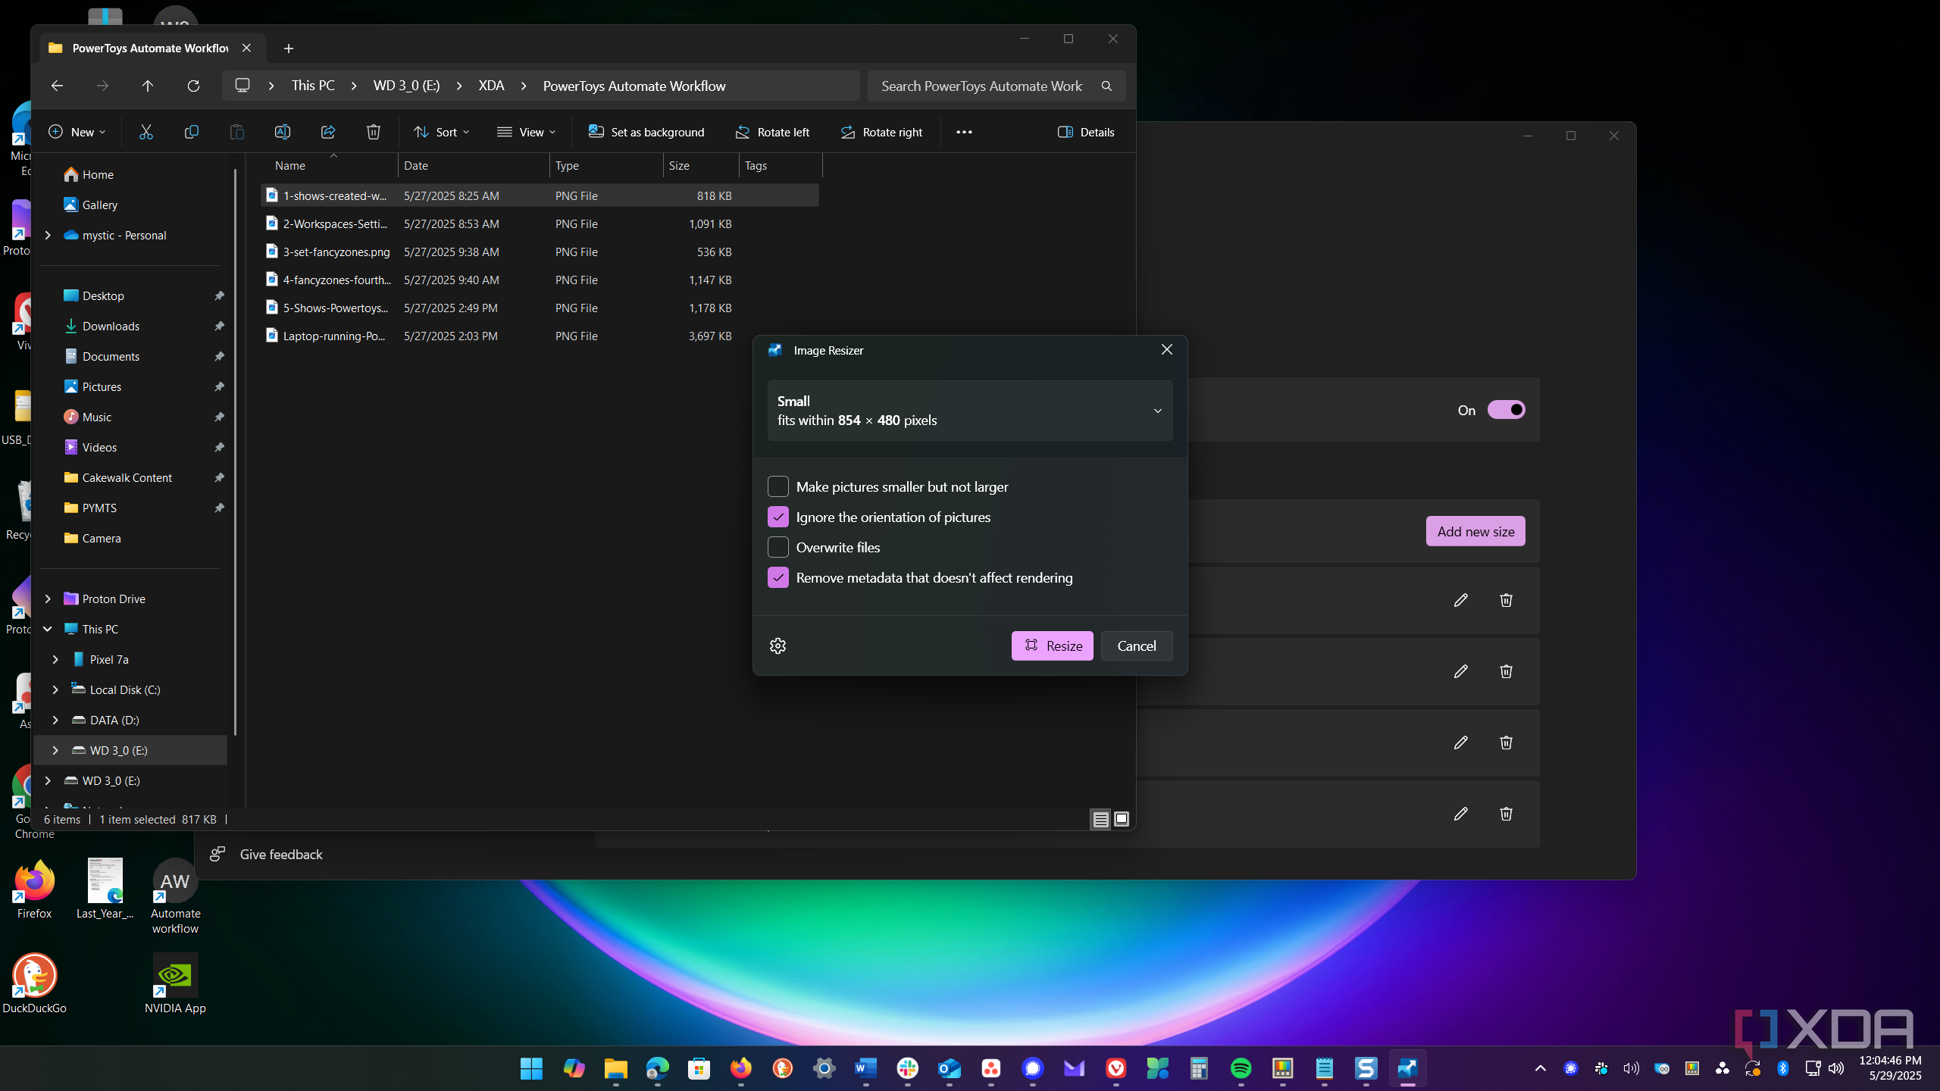The image size is (1940, 1091).
Task: Click the Delete trash icon in Explorer toolbar
Action: tap(374, 132)
